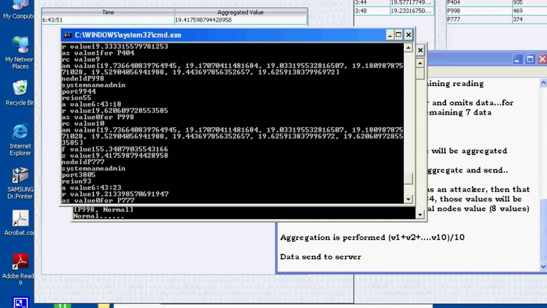Maximize the cmd.exe window
This screenshot has width=547, height=308.
coord(398,35)
